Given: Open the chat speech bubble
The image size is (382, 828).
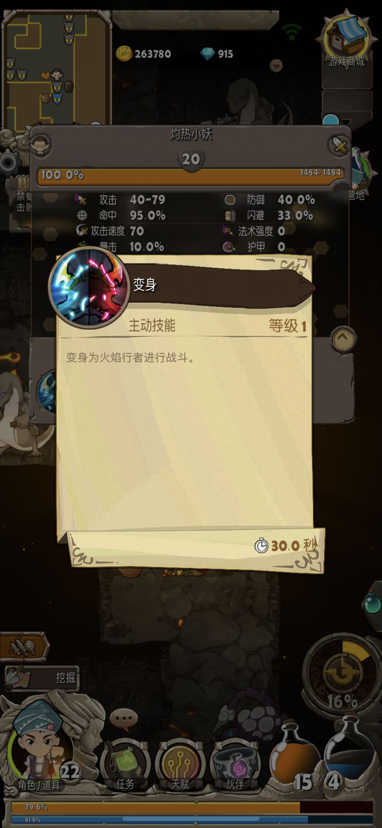Looking at the screenshot, I should (123, 719).
